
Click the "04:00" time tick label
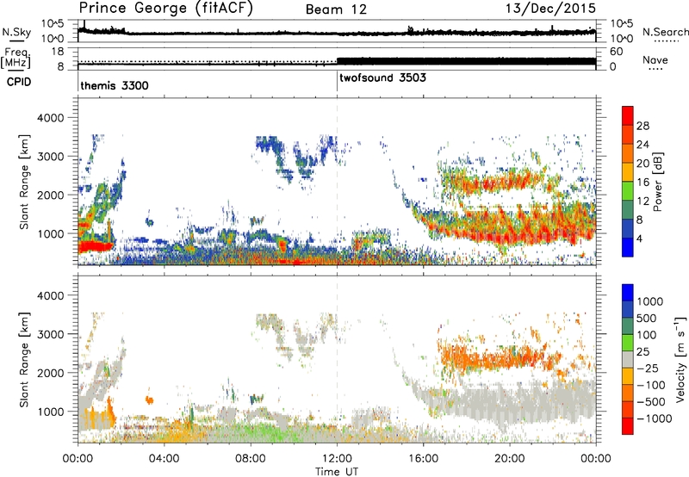pos(164,459)
